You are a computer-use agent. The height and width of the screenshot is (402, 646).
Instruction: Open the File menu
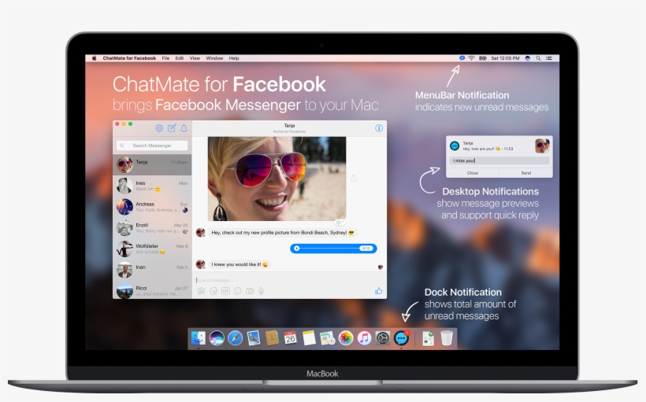[x=165, y=58]
